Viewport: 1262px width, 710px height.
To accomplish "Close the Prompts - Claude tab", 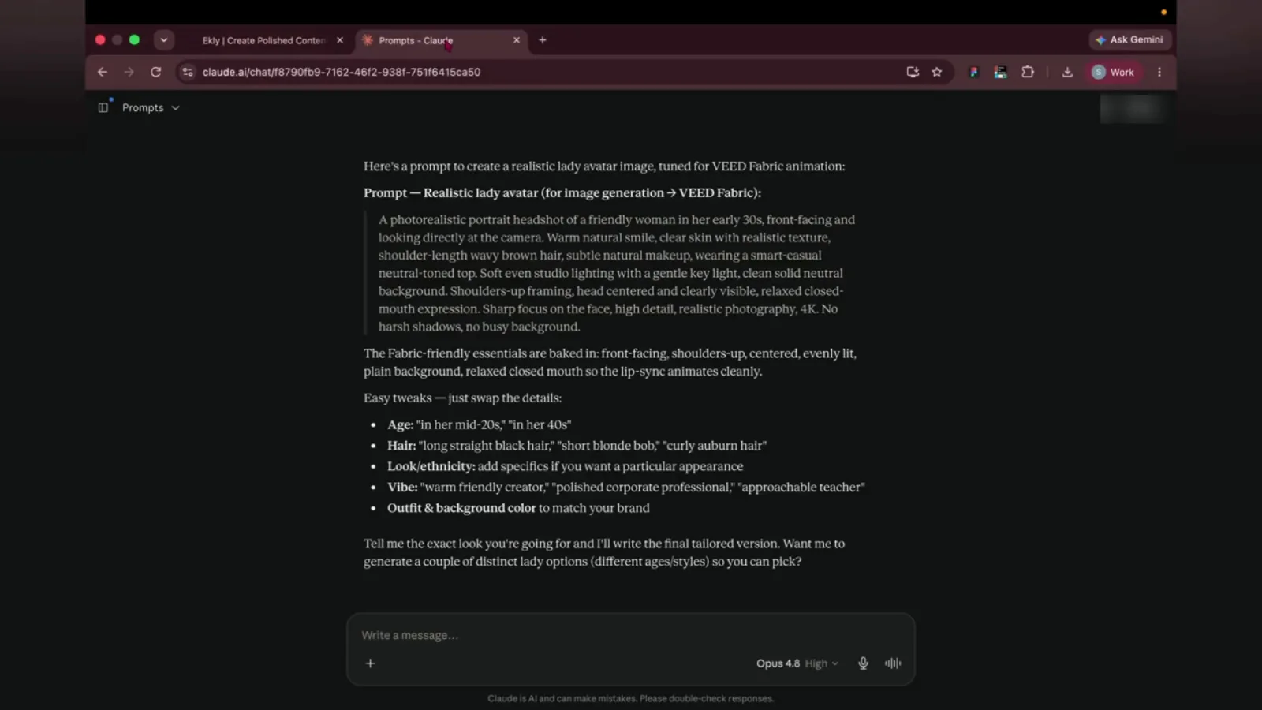I will 517,40.
